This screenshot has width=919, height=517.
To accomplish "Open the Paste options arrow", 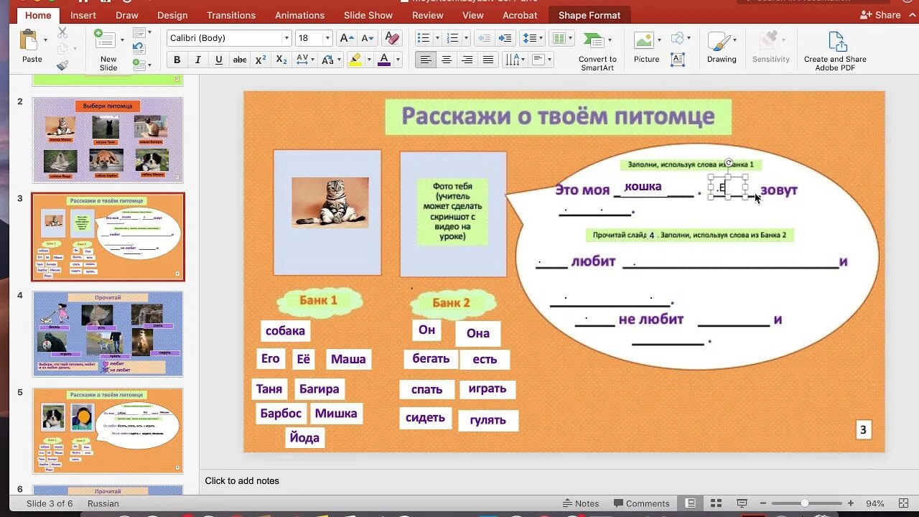I will (45, 40).
